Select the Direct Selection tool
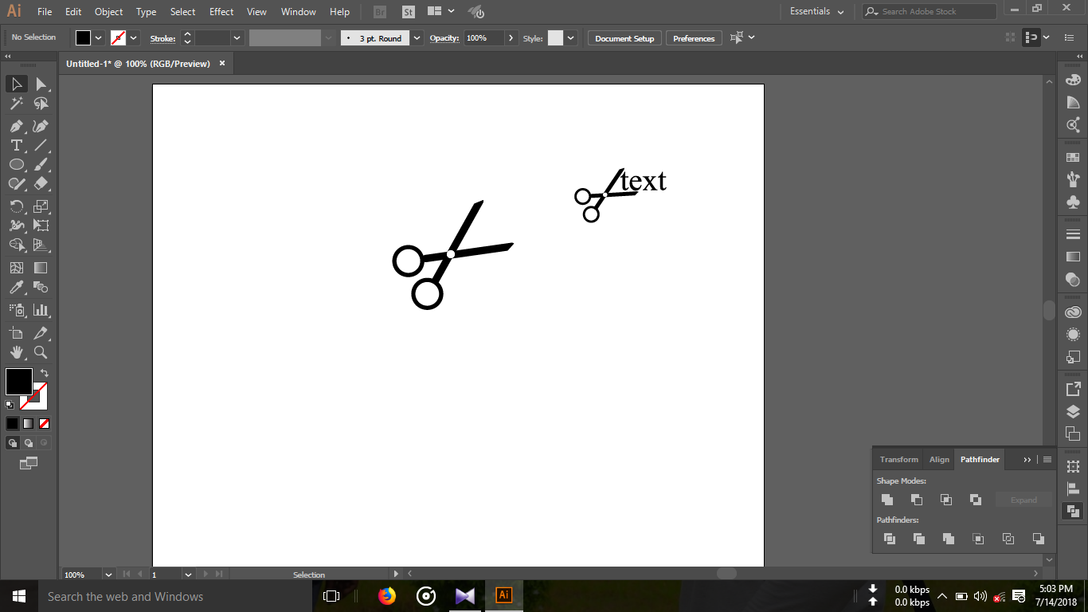The width and height of the screenshot is (1088, 612). coord(41,84)
